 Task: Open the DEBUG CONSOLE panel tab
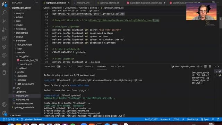(85, 66)
